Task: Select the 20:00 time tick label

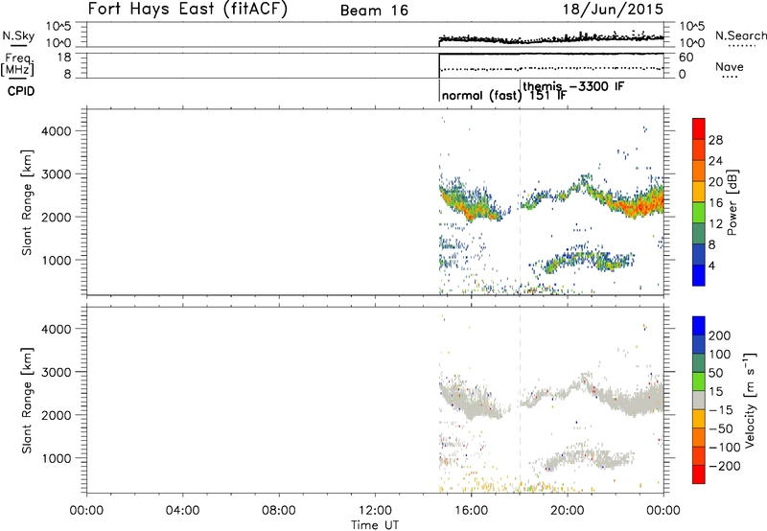Action: [x=567, y=511]
